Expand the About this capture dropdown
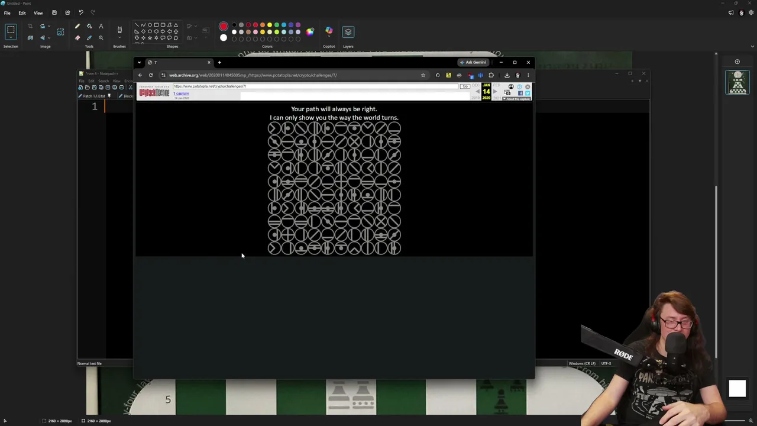This screenshot has width=757, height=426. pos(517,99)
